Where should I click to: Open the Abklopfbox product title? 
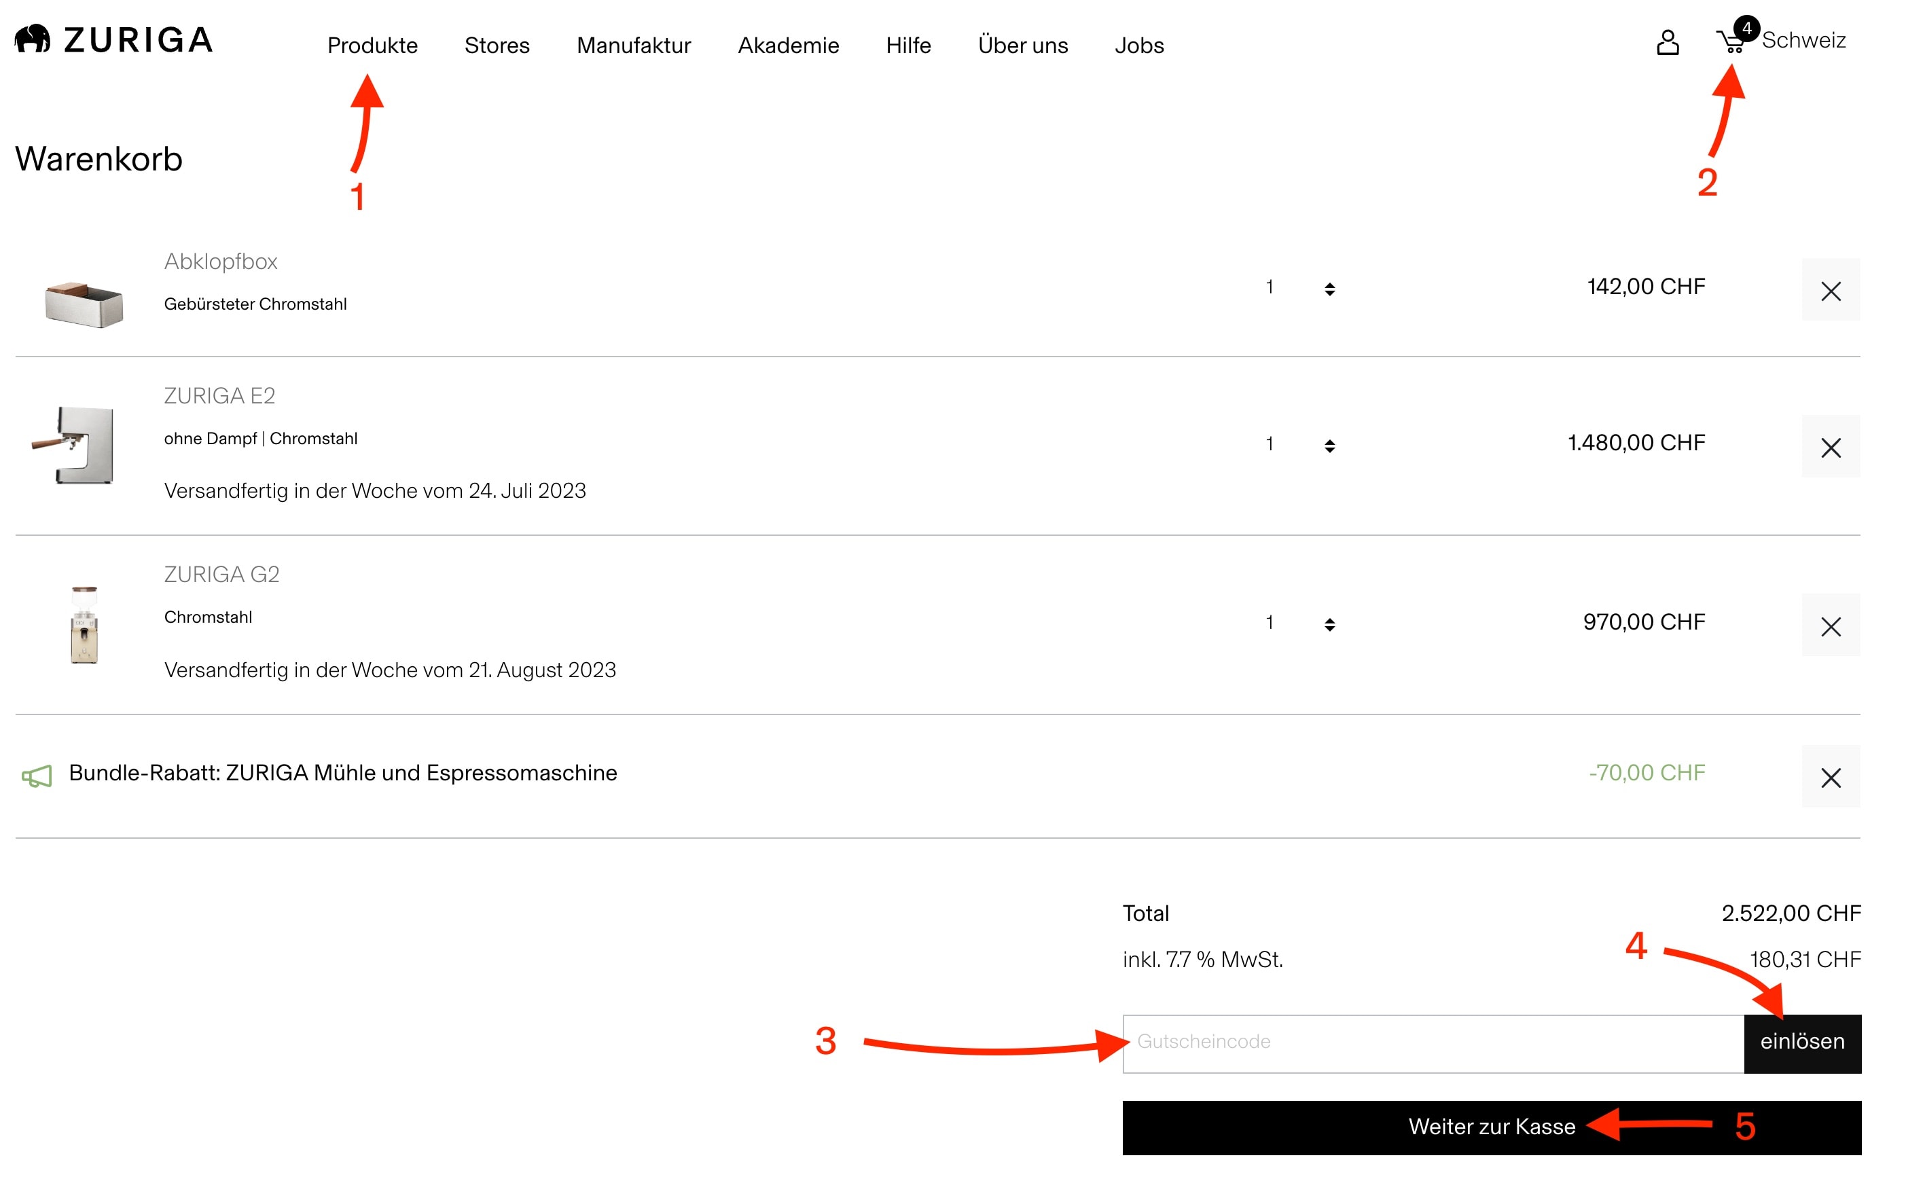pos(221,261)
